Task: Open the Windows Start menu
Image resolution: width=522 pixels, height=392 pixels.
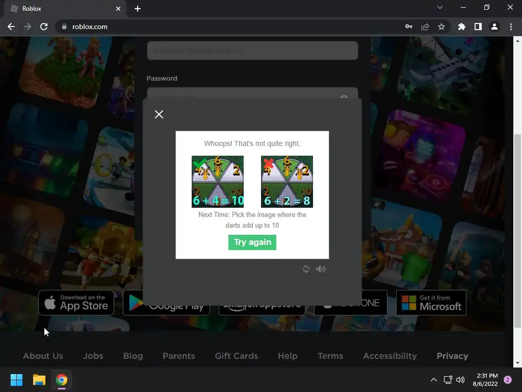Action: coord(16,380)
